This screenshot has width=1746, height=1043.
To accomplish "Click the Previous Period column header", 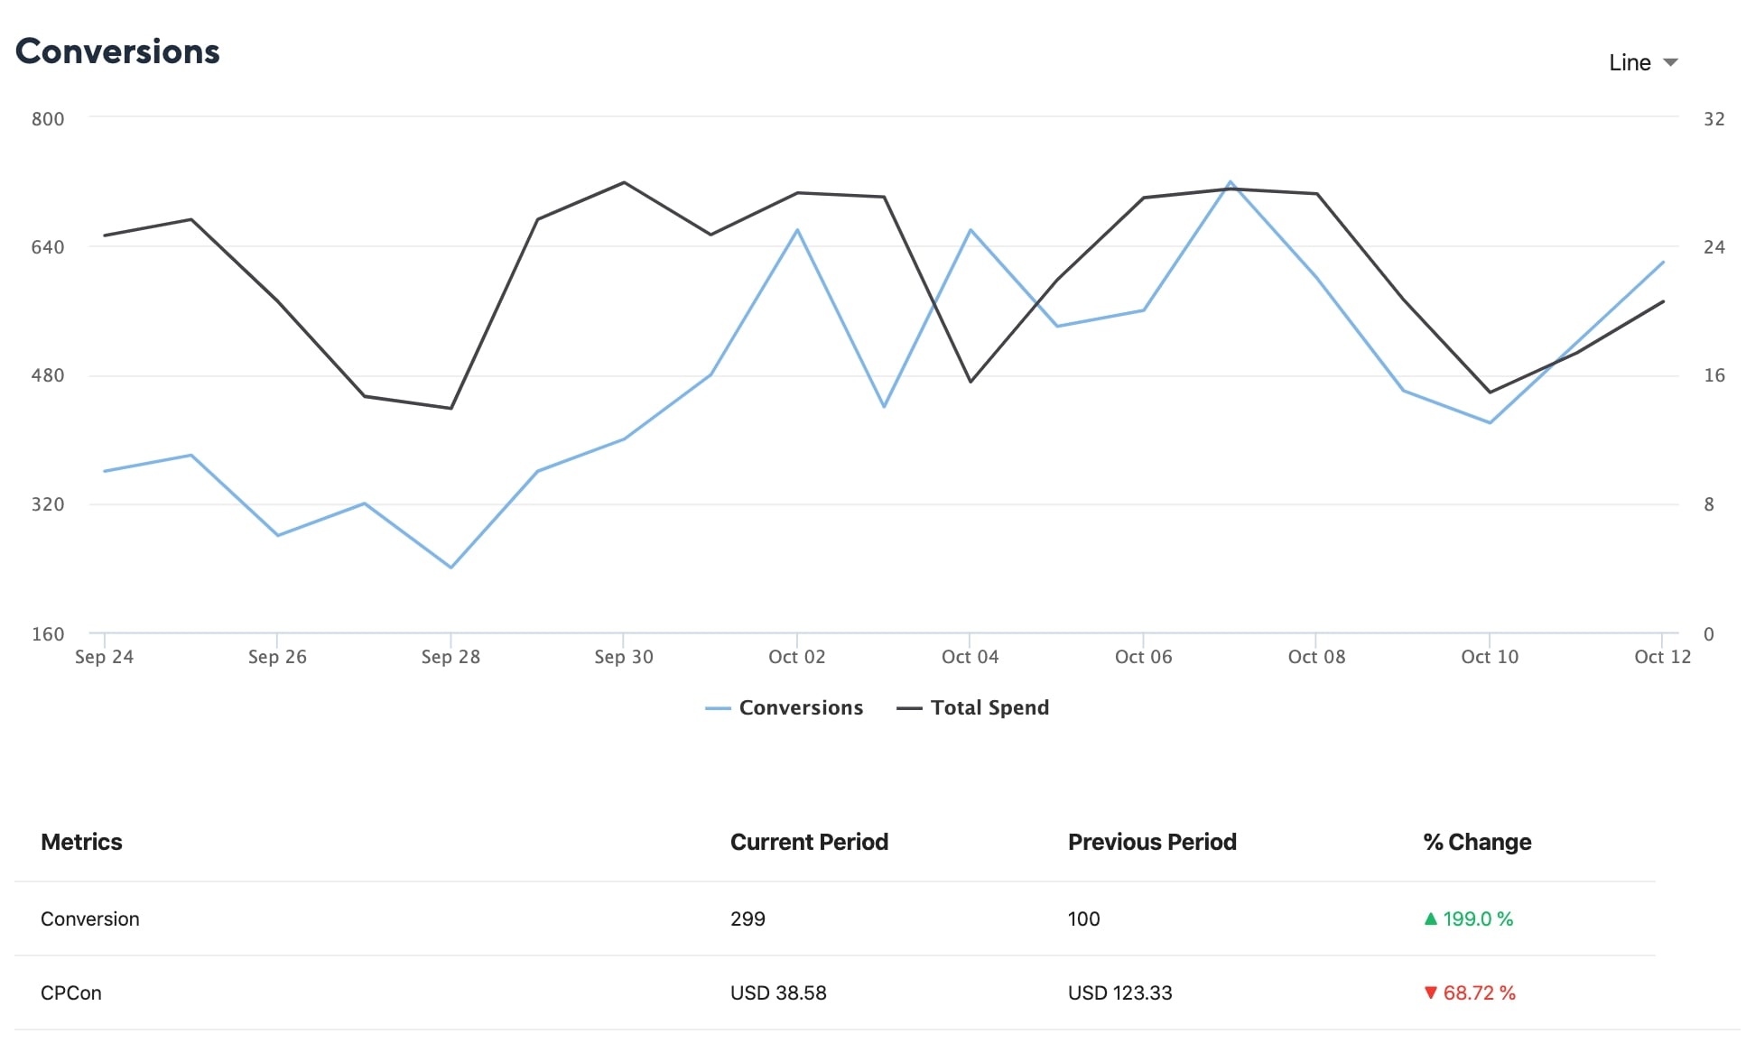I will coord(1152,842).
